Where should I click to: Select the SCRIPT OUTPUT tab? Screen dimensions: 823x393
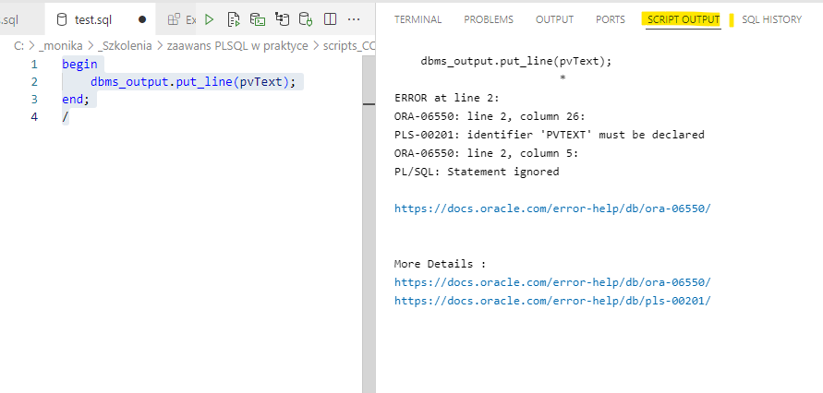[683, 19]
